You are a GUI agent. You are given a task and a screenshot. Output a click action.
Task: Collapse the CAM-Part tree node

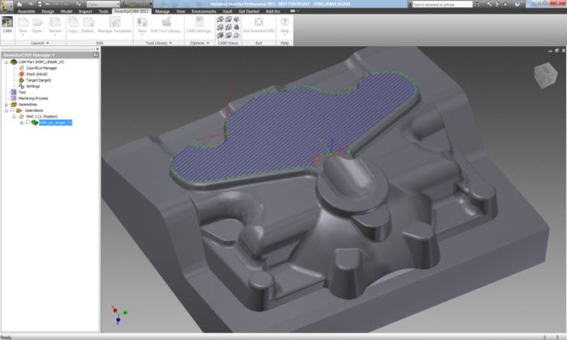5,62
